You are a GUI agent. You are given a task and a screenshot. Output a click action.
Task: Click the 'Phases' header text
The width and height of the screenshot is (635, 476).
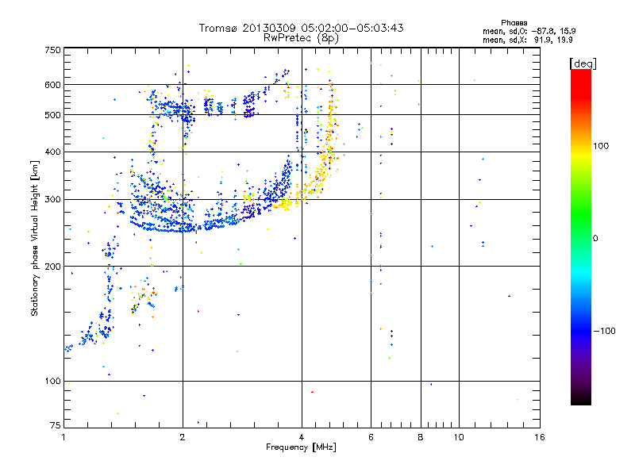click(x=514, y=23)
